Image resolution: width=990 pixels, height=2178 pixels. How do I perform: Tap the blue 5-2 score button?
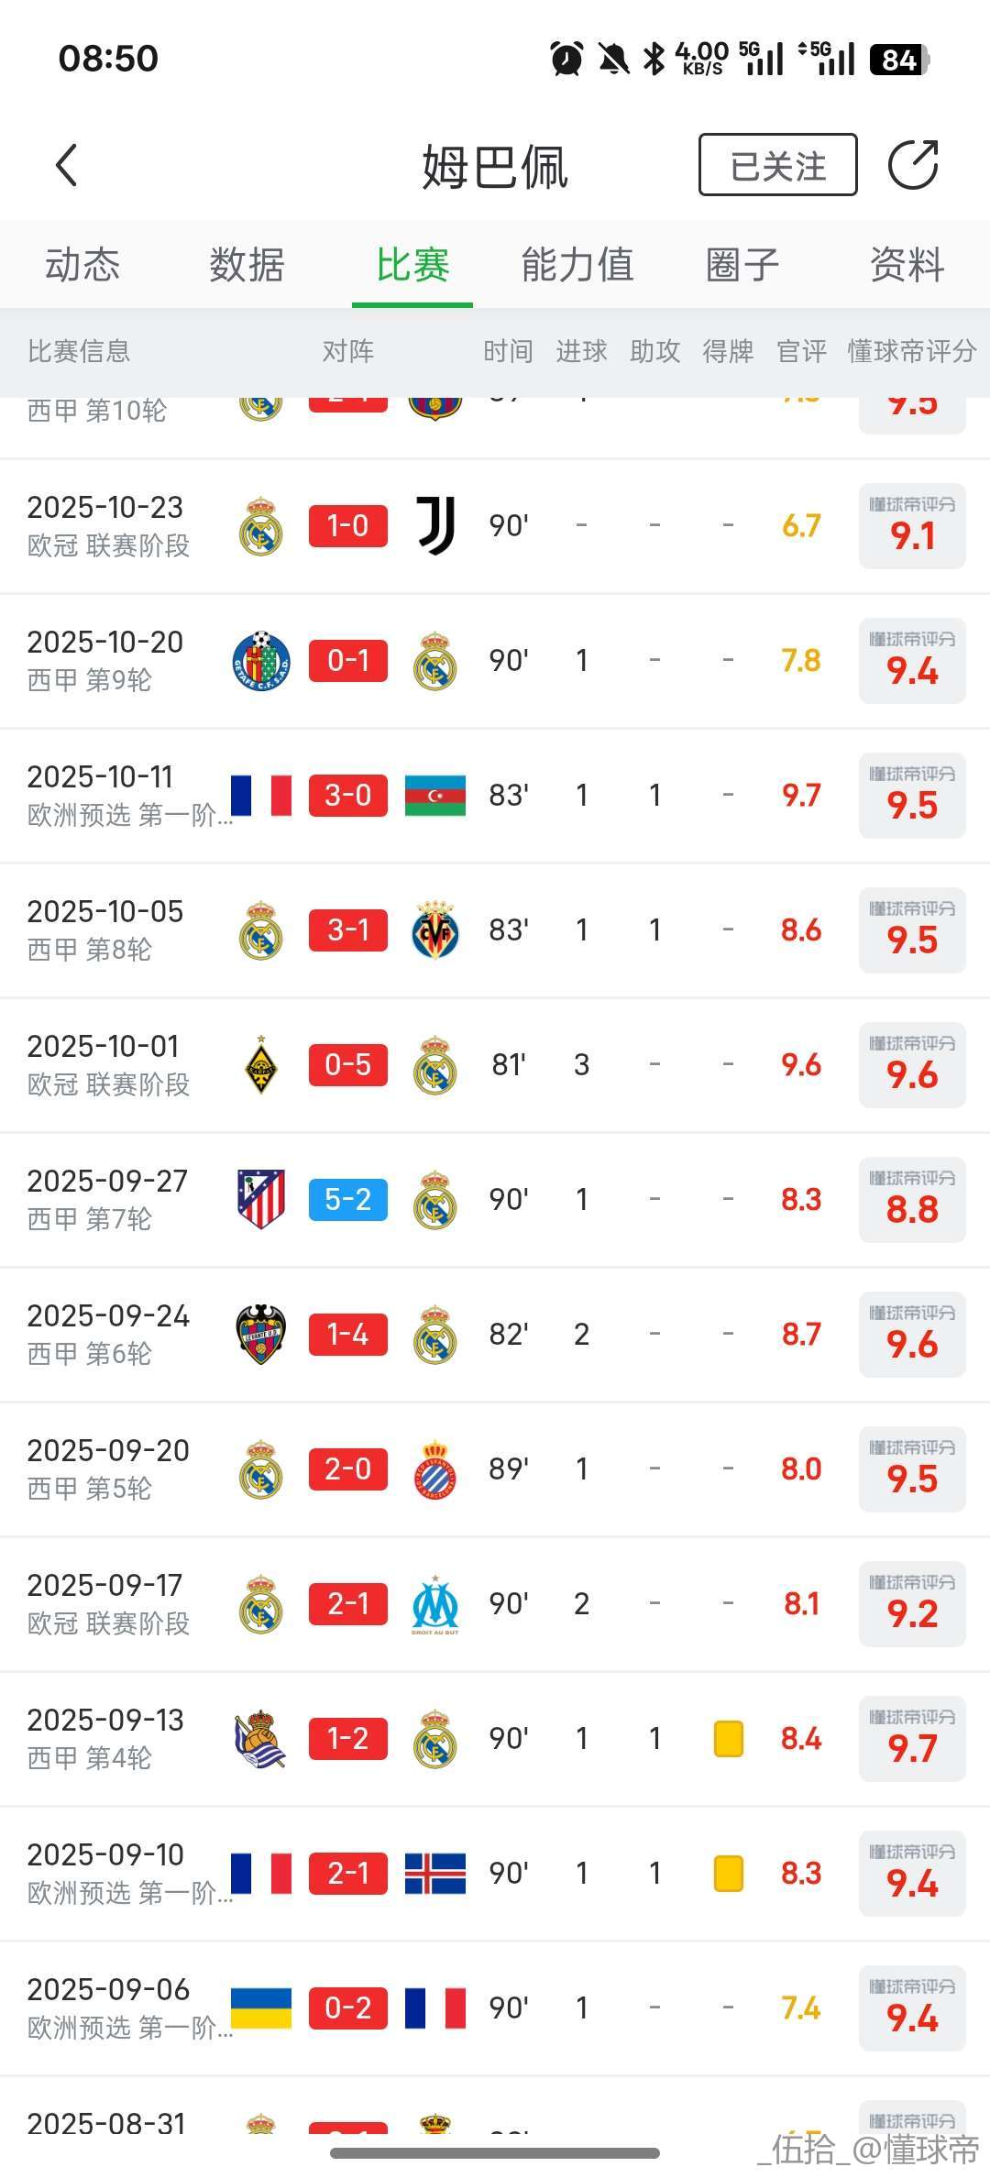pos(348,1200)
